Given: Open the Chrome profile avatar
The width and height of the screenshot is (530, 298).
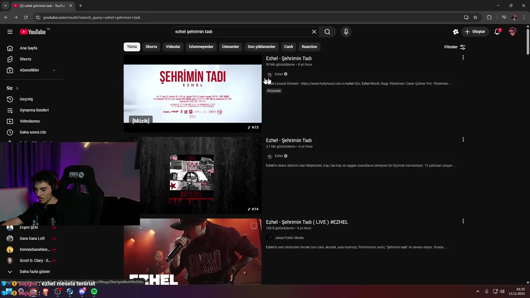Looking at the screenshot, I should (514, 17).
